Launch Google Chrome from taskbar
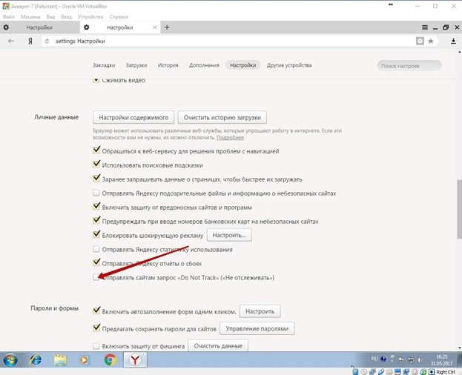Viewport: 462px width, 375px height. (x=110, y=359)
